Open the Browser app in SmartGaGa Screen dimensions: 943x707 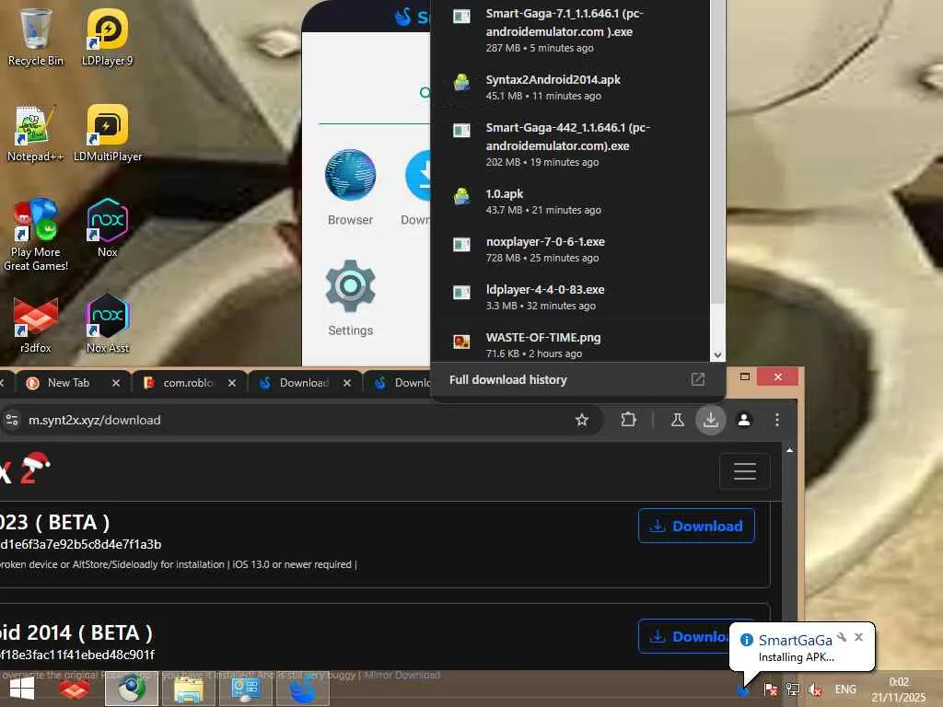(350, 187)
